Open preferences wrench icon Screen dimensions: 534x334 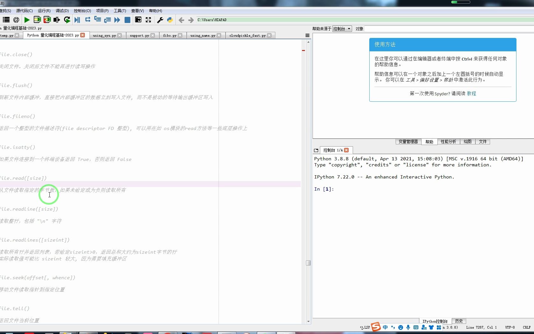pyautogui.click(x=160, y=20)
